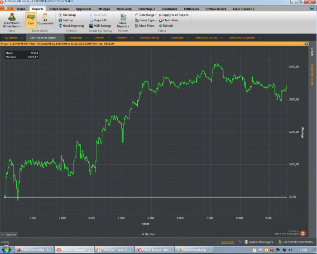This screenshot has height=254, width=317.
Task: Open HM Apps tab
Action: (104, 9)
